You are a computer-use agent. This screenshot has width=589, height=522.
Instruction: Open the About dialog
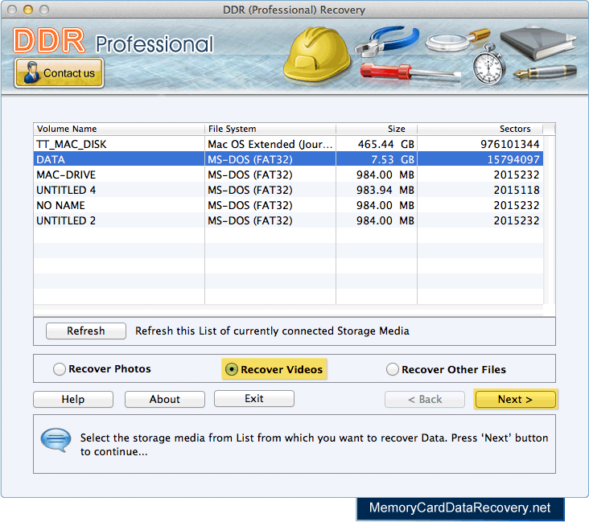pyautogui.click(x=165, y=399)
